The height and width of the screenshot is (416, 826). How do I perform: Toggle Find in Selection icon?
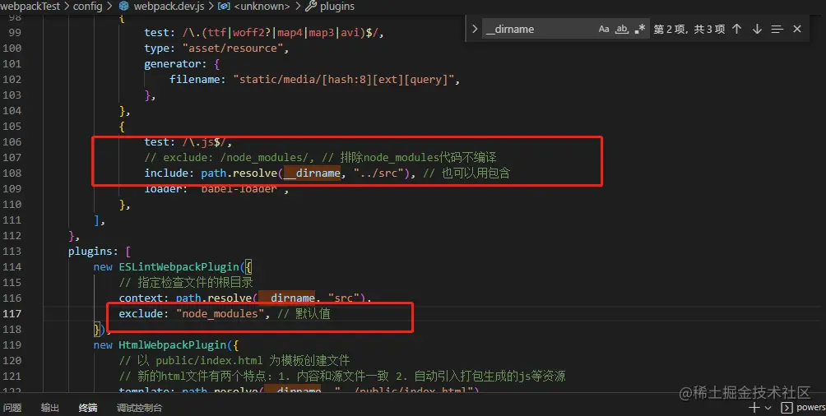click(777, 30)
